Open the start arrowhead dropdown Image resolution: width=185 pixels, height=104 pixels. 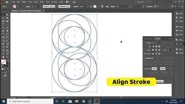click(158, 69)
